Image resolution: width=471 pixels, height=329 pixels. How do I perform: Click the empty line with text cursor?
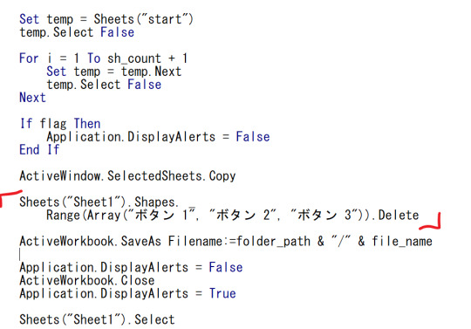pos(20,254)
